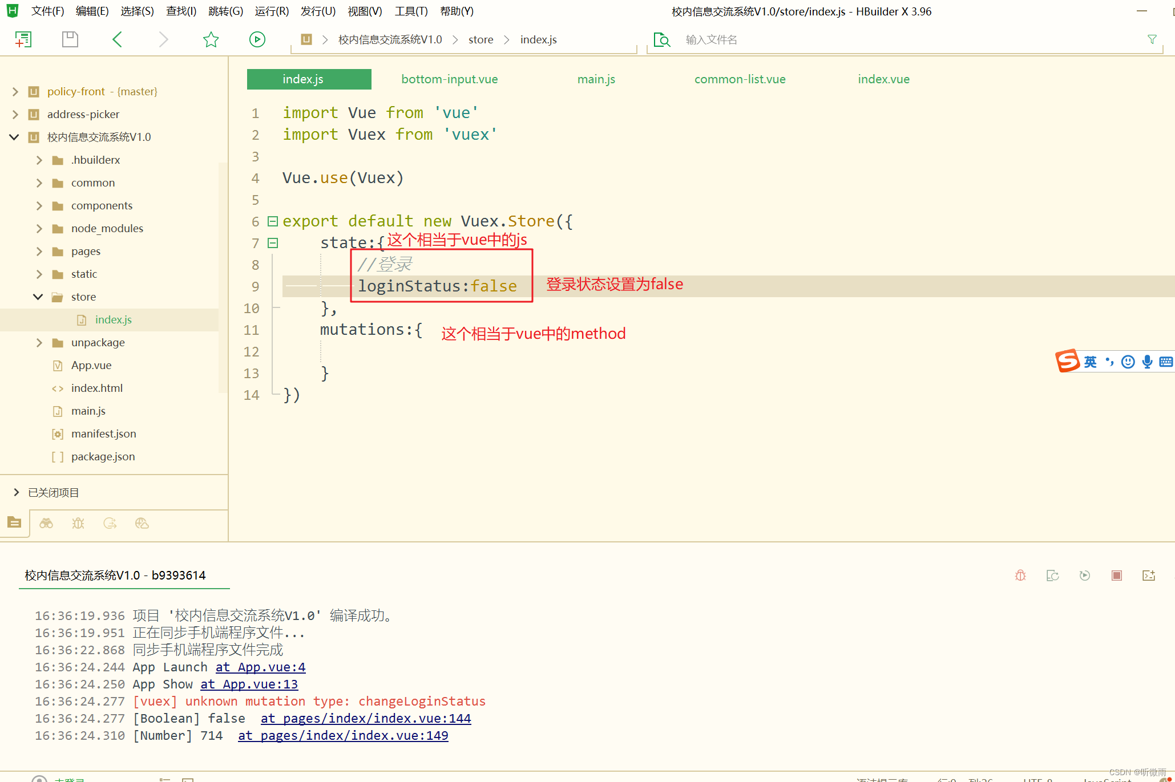Image resolution: width=1175 pixels, height=782 pixels.
Task: Open the 编辑(E) menu
Action: click(x=92, y=11)
